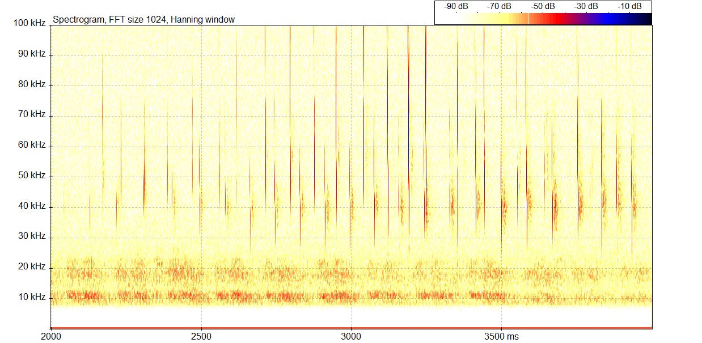This screenshot has width=702, height=343.
Task: Click the 60 kHz frequency axis label
Action: 31,145
